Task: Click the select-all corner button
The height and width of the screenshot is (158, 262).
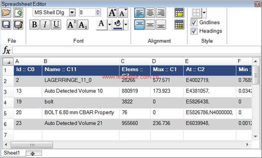Action: tap(8, 62)
